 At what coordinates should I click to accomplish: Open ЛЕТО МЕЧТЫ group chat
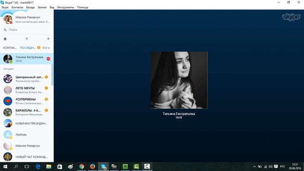26,90
